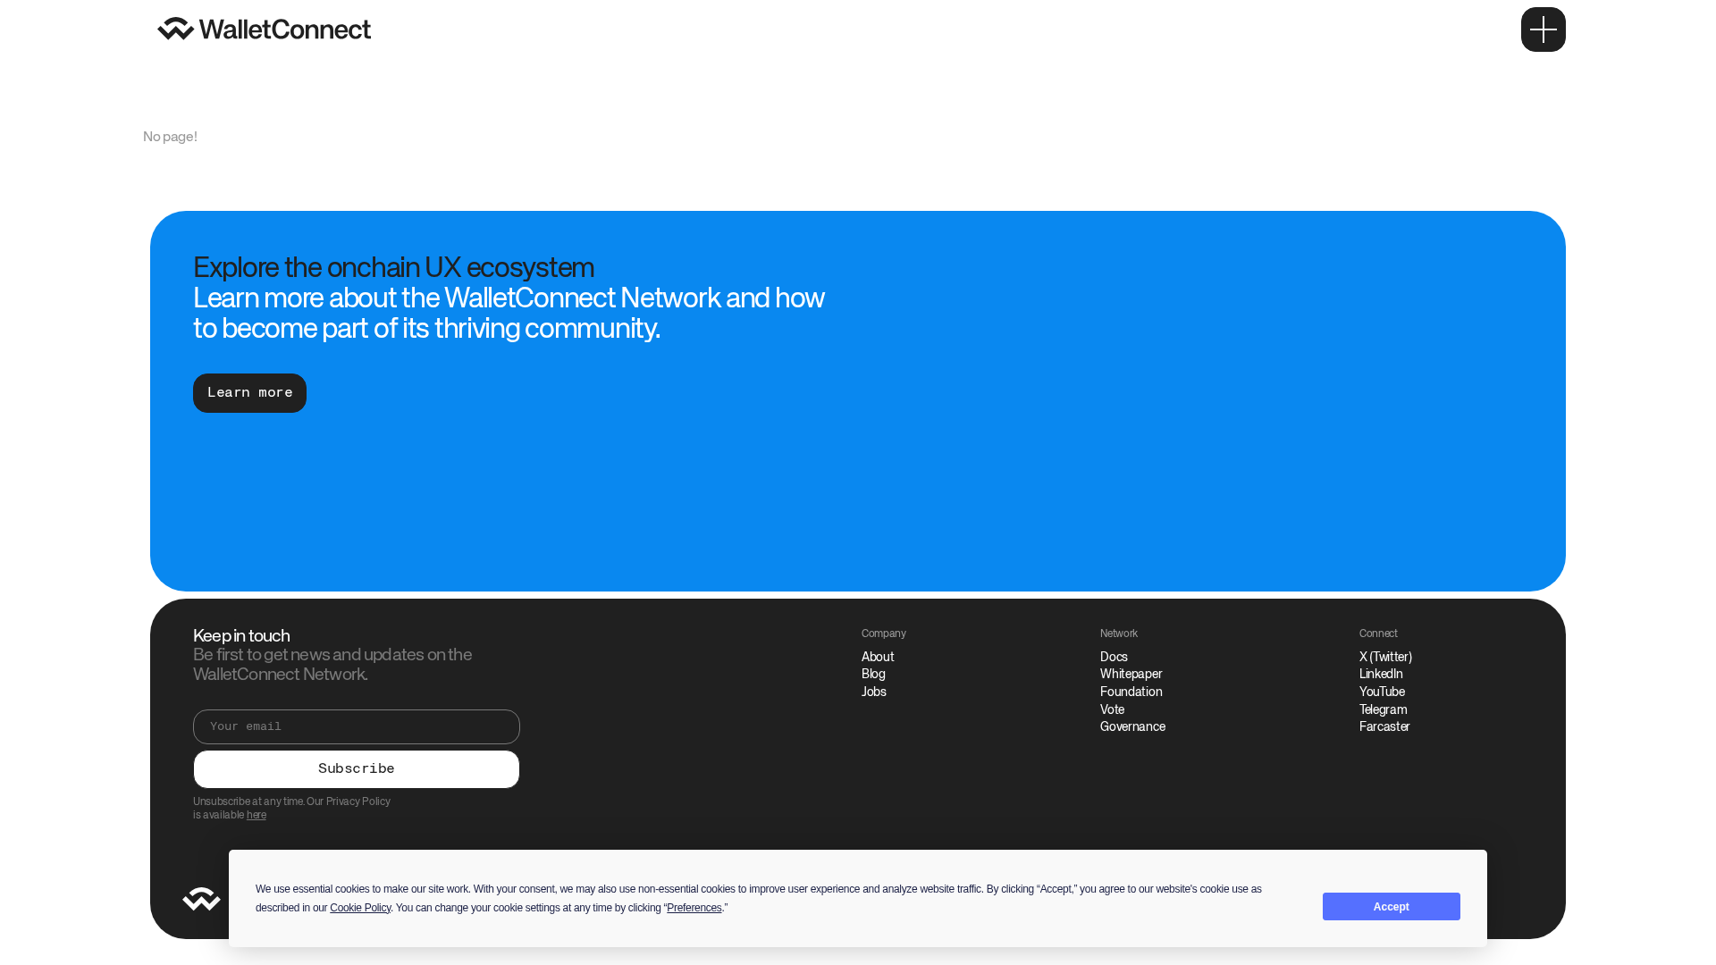
Task: Open the X (Twitter) link
Action: point(1385,657)
